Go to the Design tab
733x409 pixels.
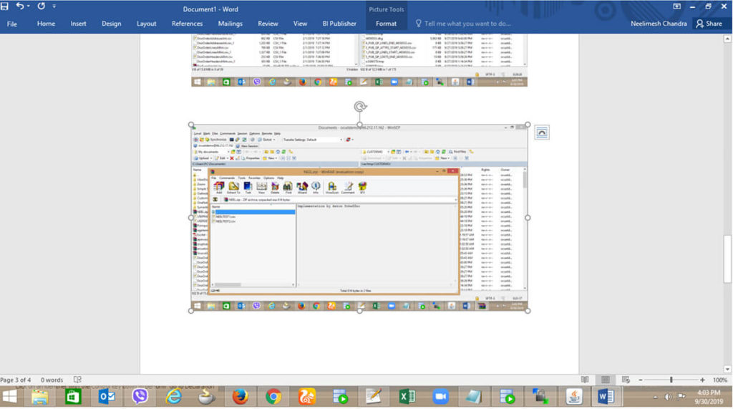pos(111,24)
